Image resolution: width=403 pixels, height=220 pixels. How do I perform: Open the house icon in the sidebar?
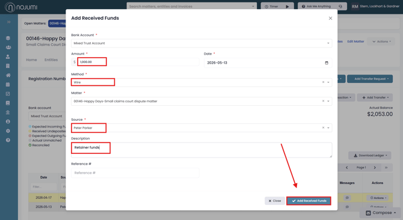8,75
